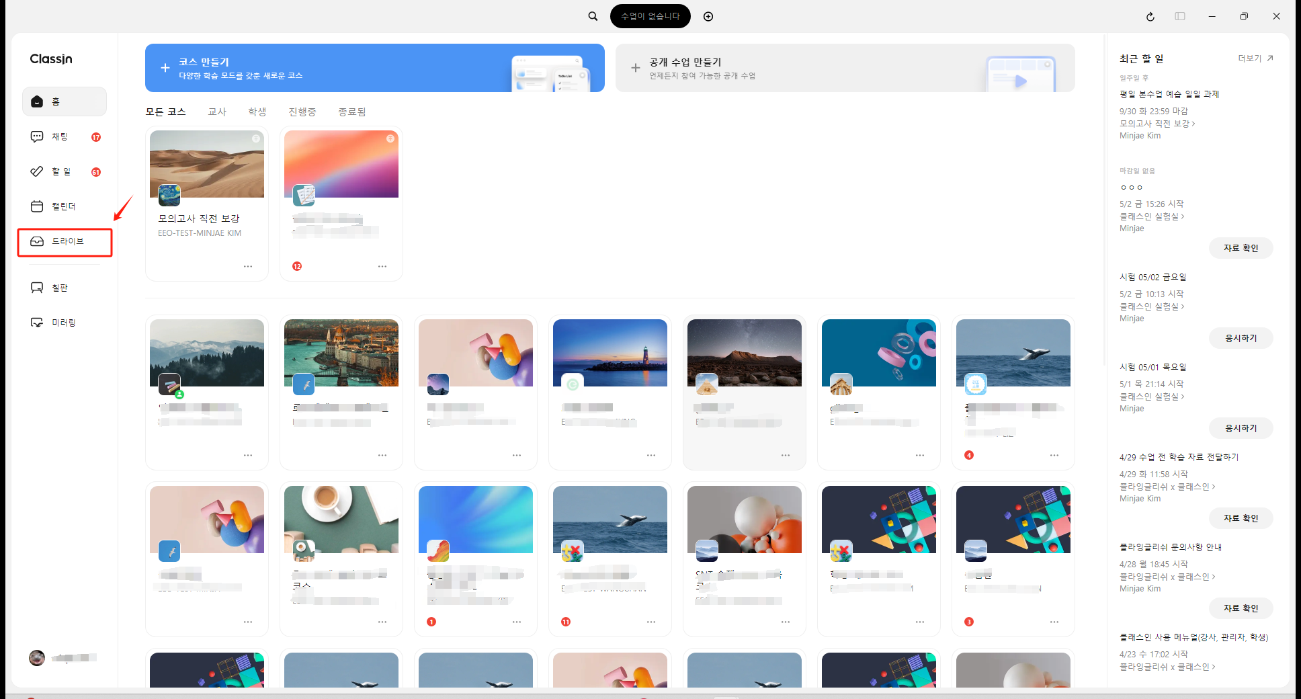The height and width of the screenshot is (699, 1301).
Task: Open 할 일 in the sidebar
Action: click(x=65, y=171)
